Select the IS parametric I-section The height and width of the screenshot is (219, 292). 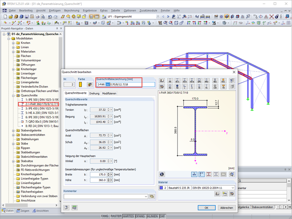point(199,86)
